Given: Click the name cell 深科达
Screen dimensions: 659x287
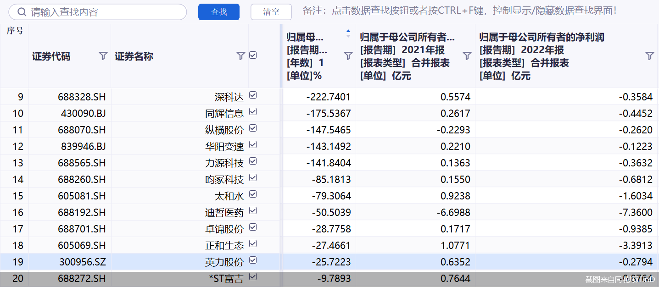Looking at the screenshot, I should (229, 97).
